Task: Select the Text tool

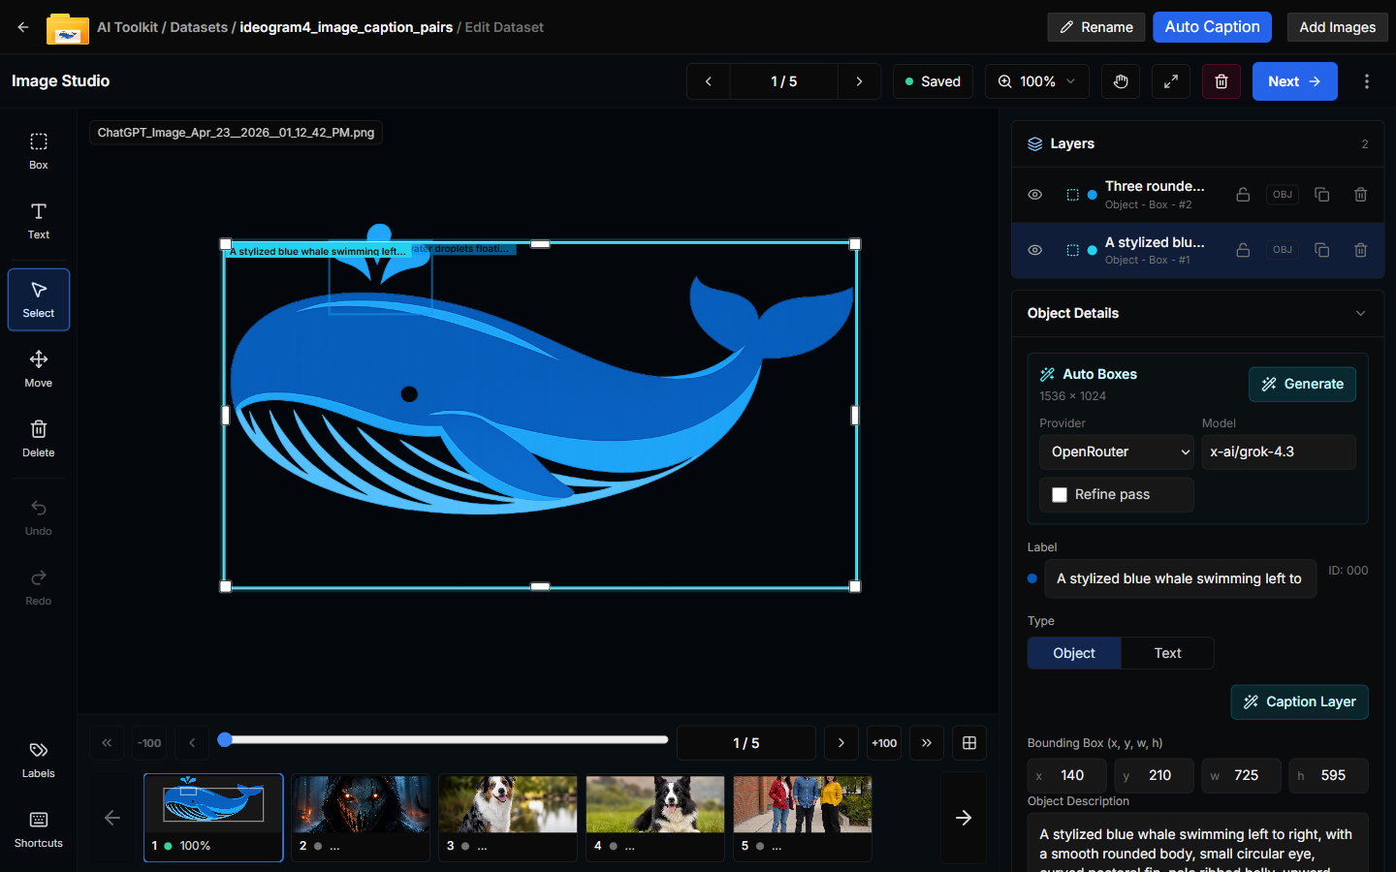Action: (39, 221)
